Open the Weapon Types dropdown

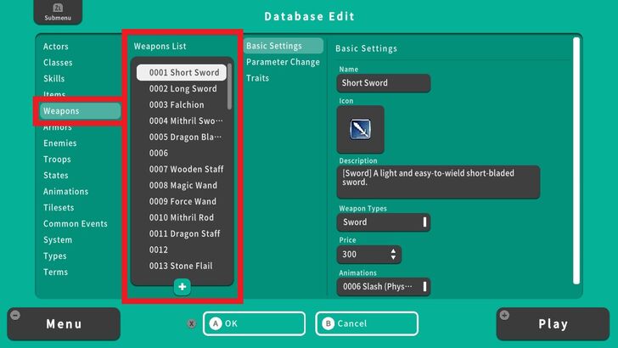383,222
